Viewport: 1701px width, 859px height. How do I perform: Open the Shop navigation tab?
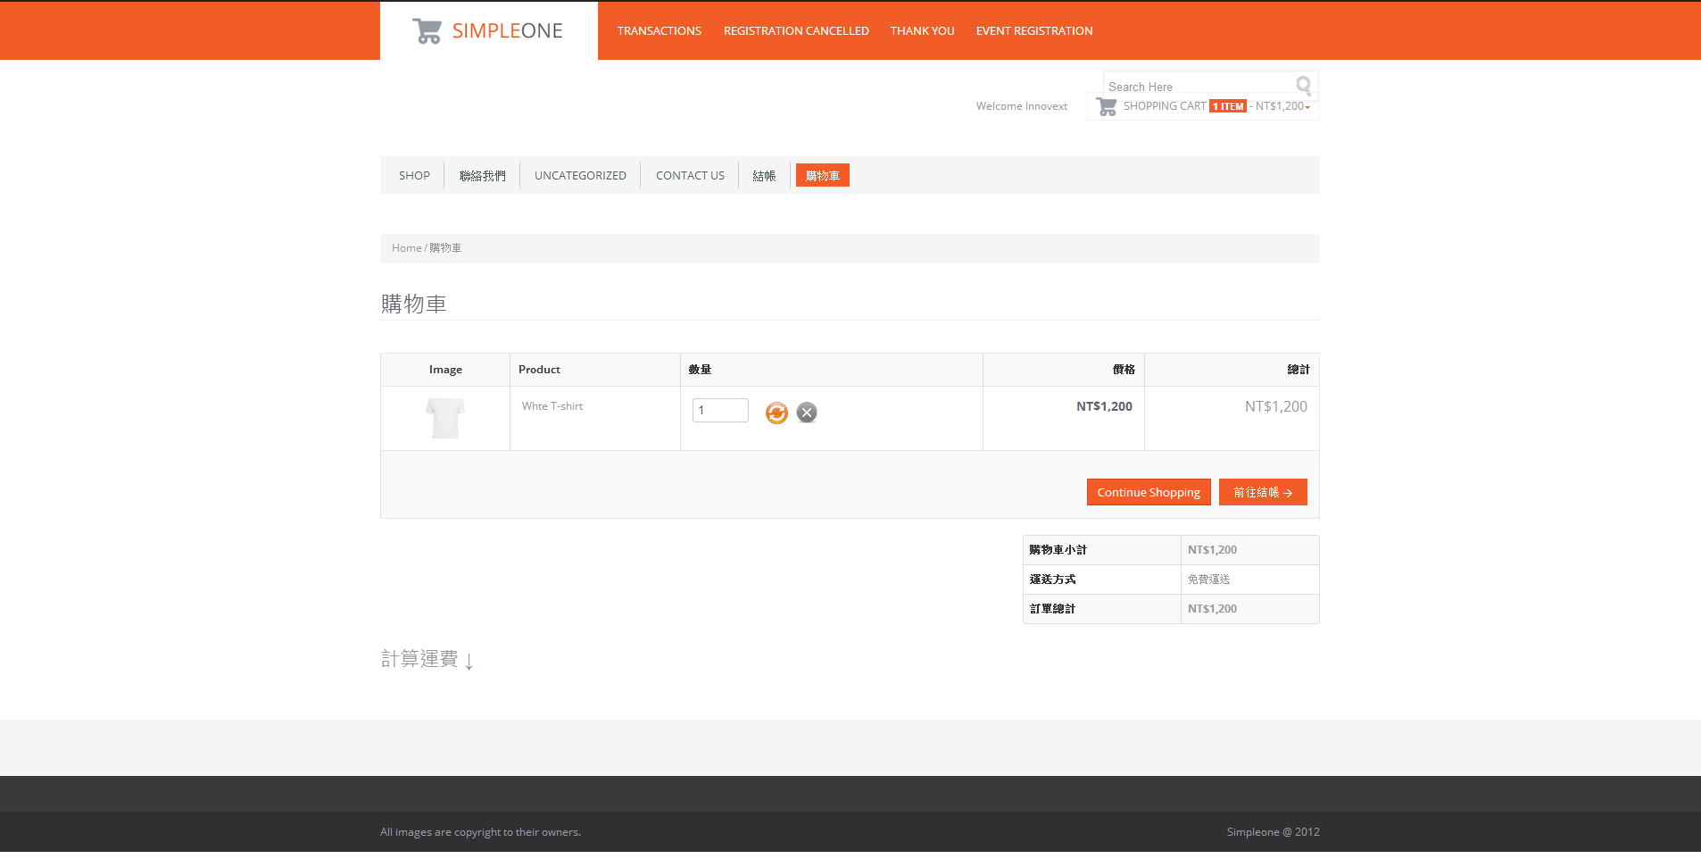[x=414, y=176]
